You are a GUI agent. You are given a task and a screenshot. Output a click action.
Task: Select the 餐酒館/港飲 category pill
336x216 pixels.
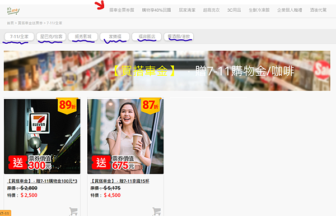pyautogui.click(x=179, y=36)
